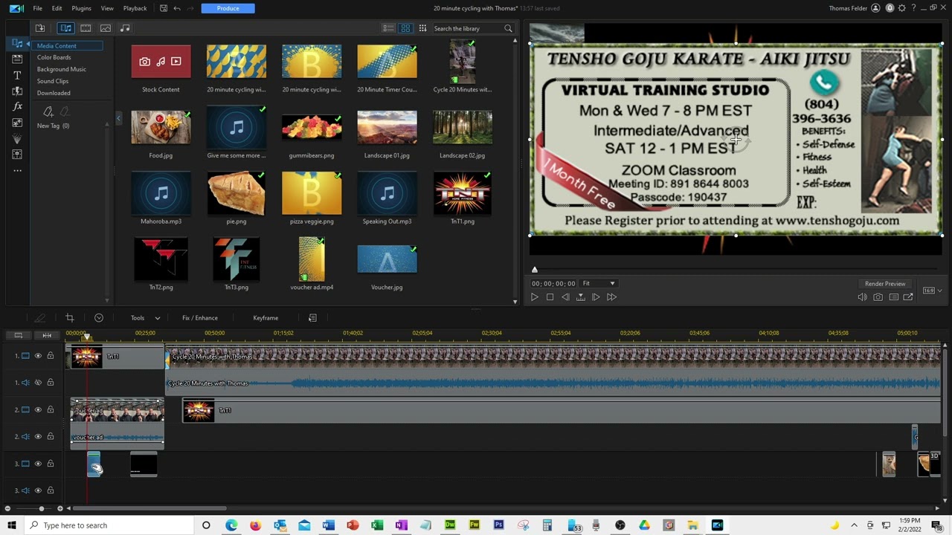This screenshot has height=535, width=952.
Task: Select Sound Clips category
Action: click(53, 81)
